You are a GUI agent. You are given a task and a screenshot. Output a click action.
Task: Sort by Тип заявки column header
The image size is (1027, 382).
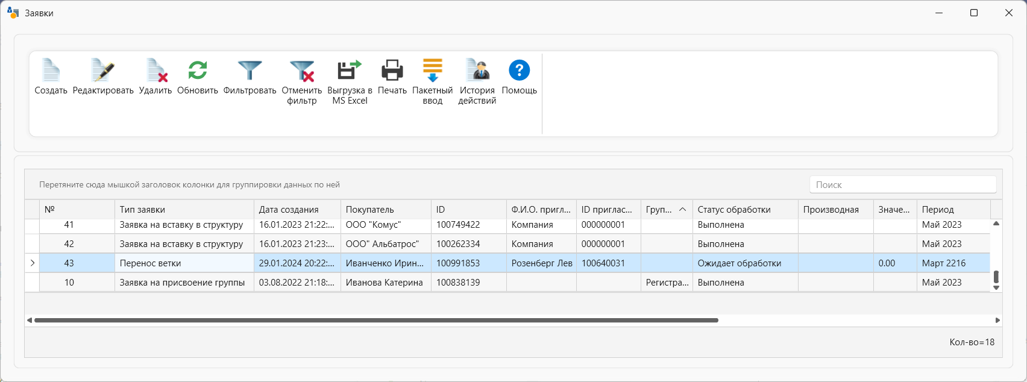click(x=184, y=209)
